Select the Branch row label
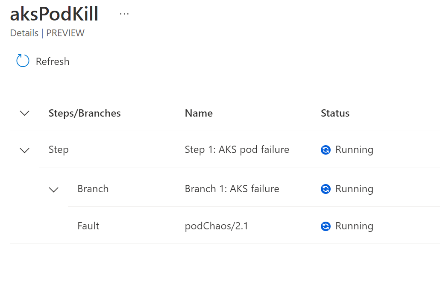This screenshot has width=440, height=290. 93,189
